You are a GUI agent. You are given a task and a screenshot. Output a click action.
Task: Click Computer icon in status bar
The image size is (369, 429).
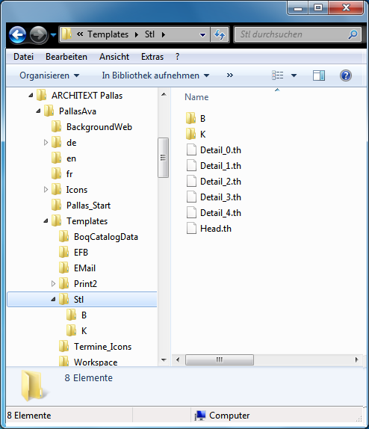200,416
